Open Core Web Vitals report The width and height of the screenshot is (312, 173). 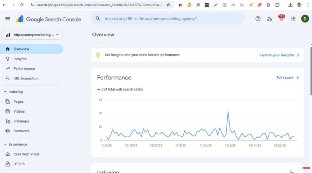click(x=26, y=154)
